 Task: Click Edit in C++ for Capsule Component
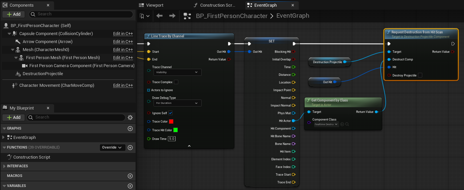point(123,34)
